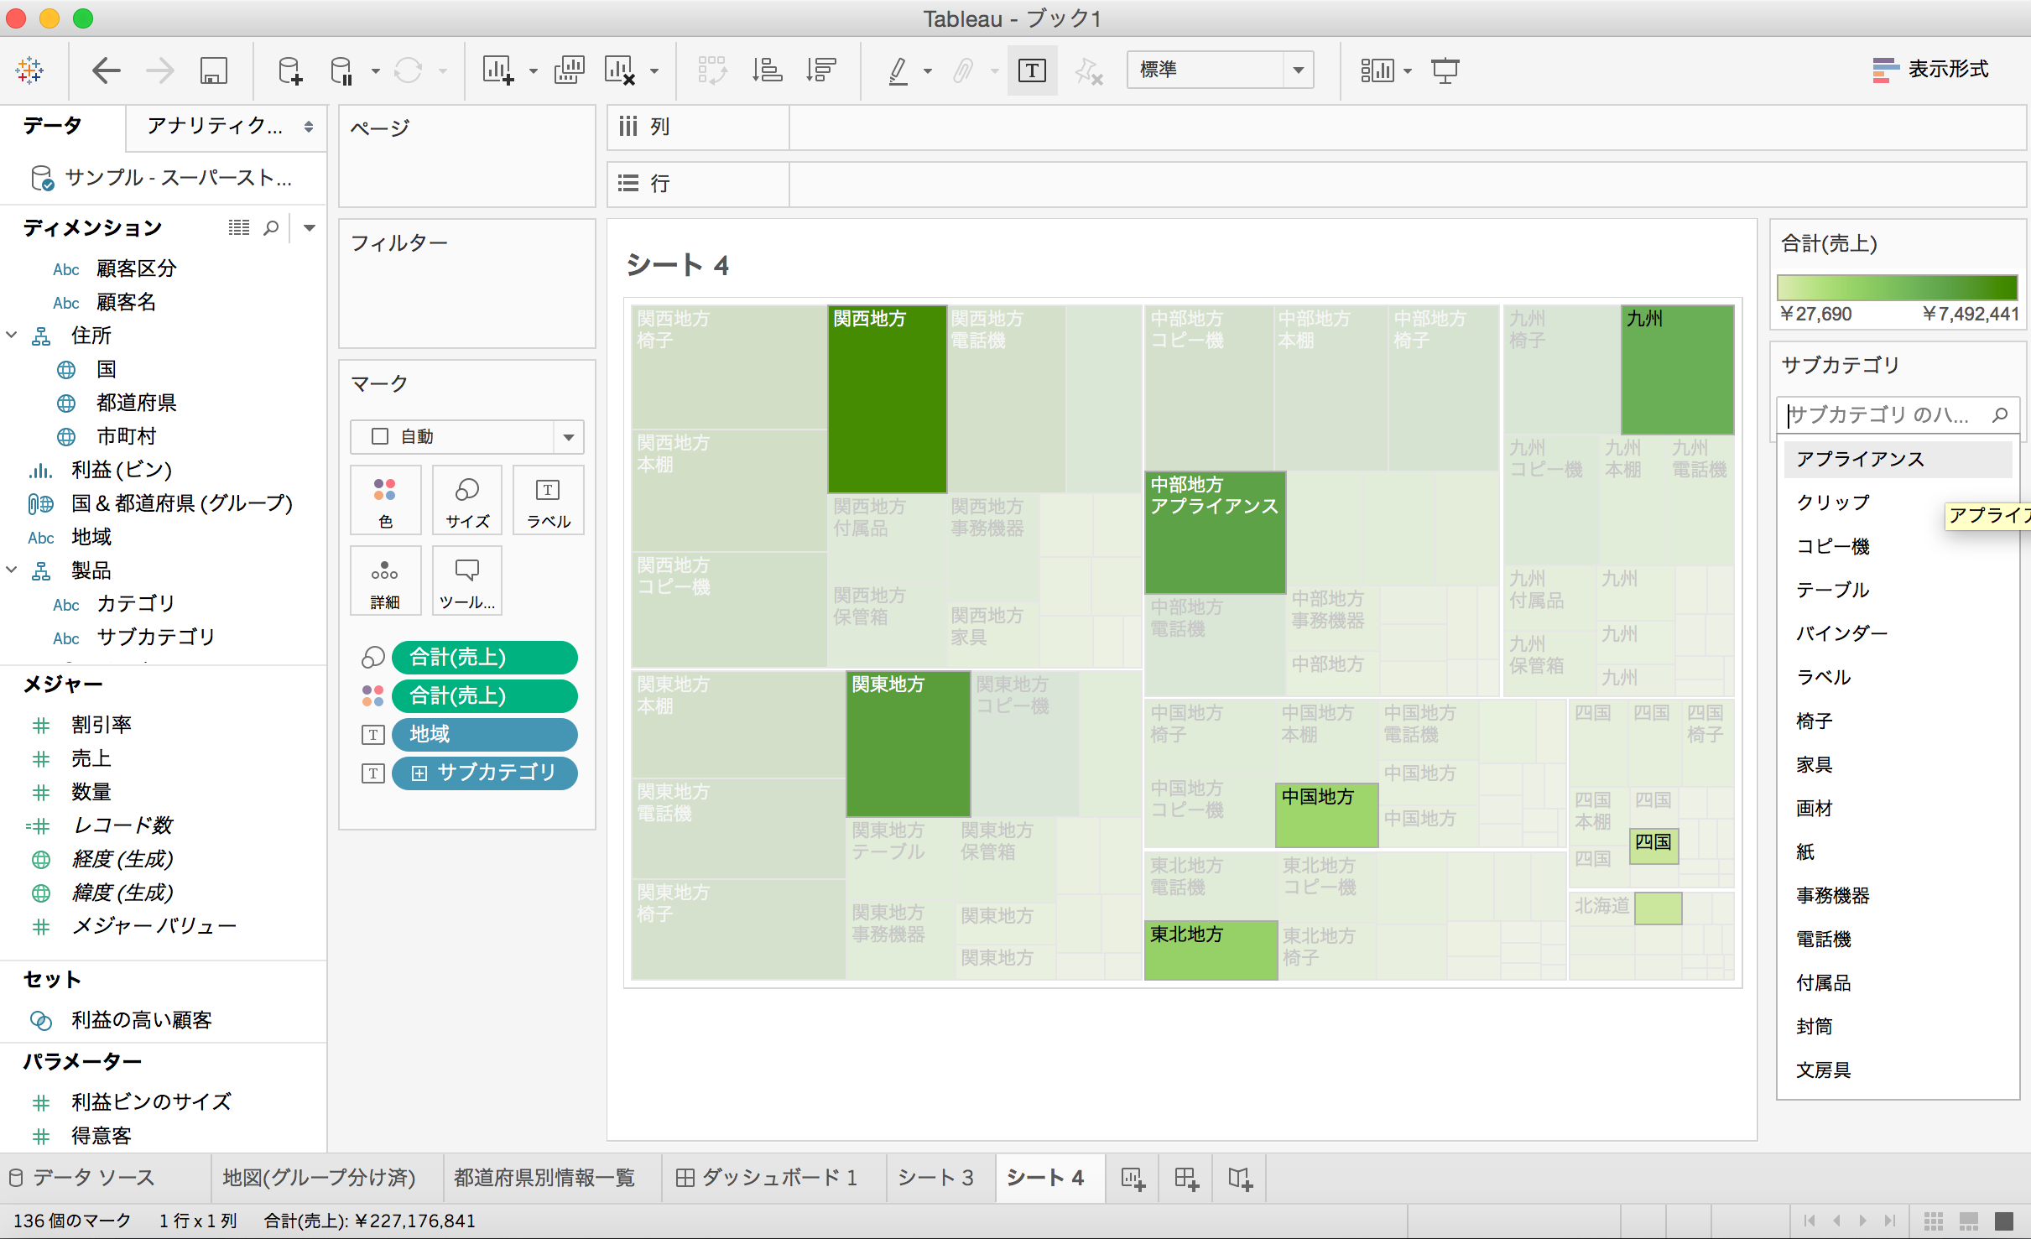Image resolution: width=2031 pixels, height=1239 pixels.
Task: Toggle show mark labels in the toolbar
Action: coord(1032,70)
